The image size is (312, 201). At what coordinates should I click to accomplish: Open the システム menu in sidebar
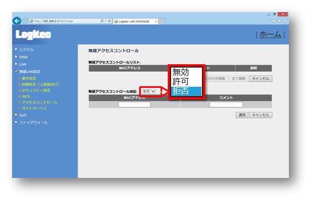(26, 49)
